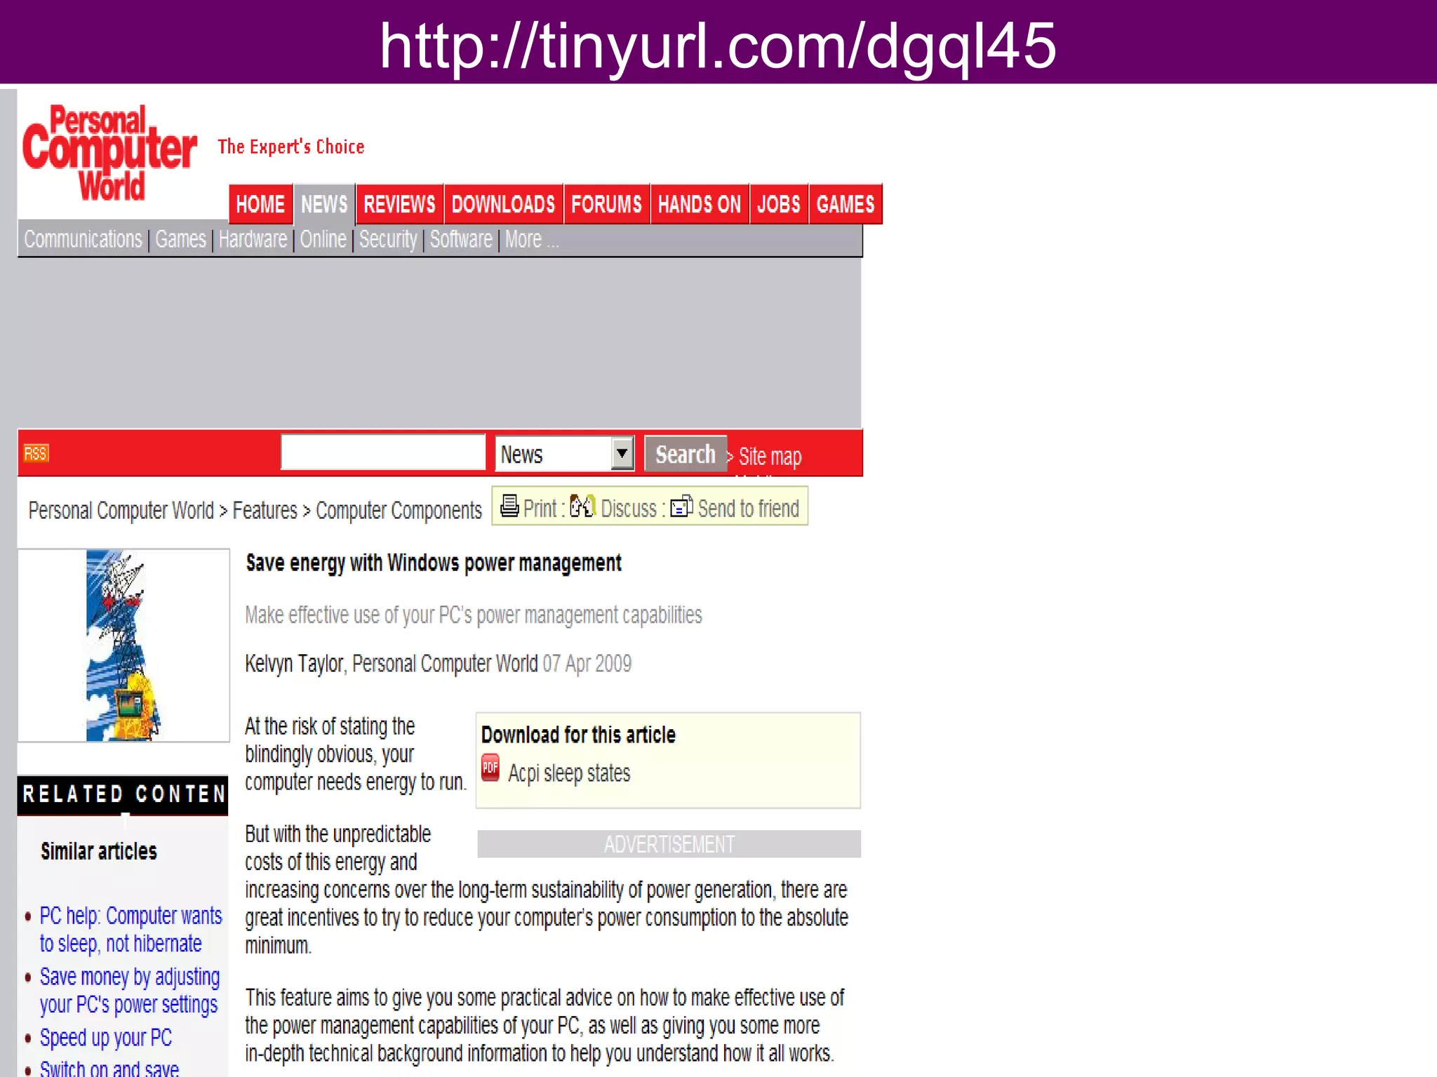Click the ADVERTISEMENT banner label
This screenshot has height=1077, width=1437.
point(669,844)
